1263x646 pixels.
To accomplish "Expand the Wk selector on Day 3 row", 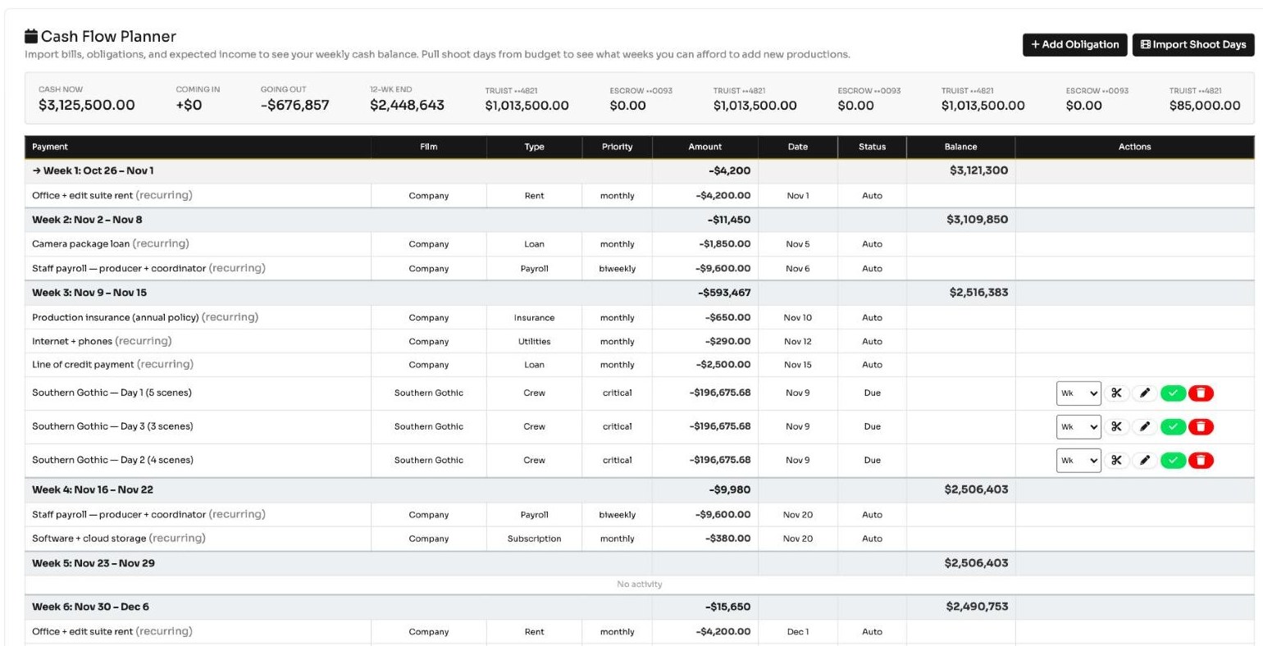I will tap(1078, 427).
